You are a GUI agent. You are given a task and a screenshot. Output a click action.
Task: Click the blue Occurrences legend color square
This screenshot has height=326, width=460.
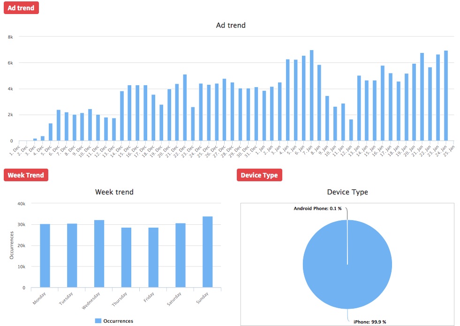(x=98, y=321)
